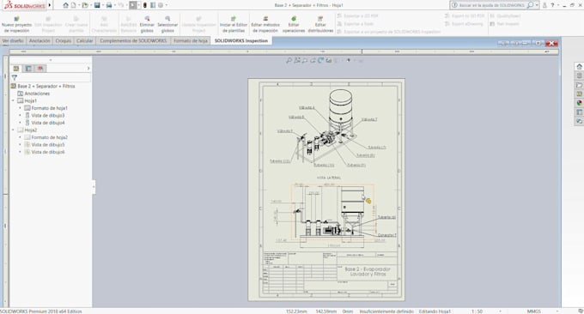Save the drawing with the floppy disk icon
This screenshot has width=584, height=314.
pos(97,5)
